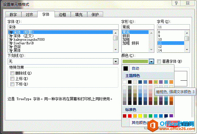
Task: Enable 下标 subscript checkbox
Action: pos(12,84)
